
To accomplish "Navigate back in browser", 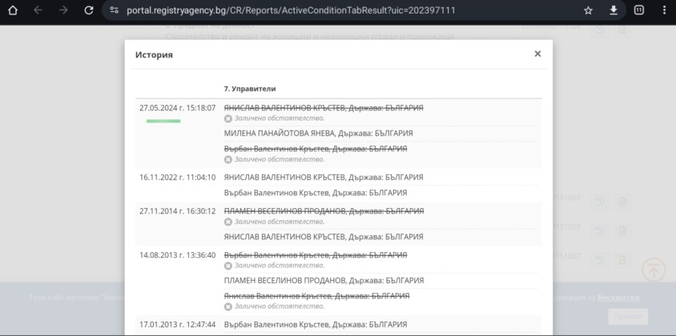I will click(38, 10).
